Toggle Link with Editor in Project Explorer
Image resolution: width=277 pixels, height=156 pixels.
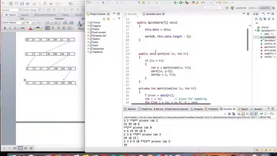pyautogui.click(x=108, y=19)
